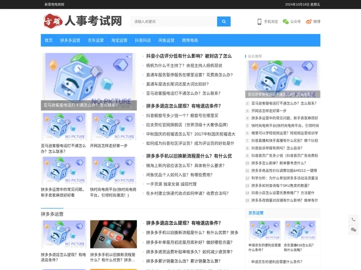
Task: Open 闲鱼运营 from the navigation bar
Action: click(x=166, y=40)
